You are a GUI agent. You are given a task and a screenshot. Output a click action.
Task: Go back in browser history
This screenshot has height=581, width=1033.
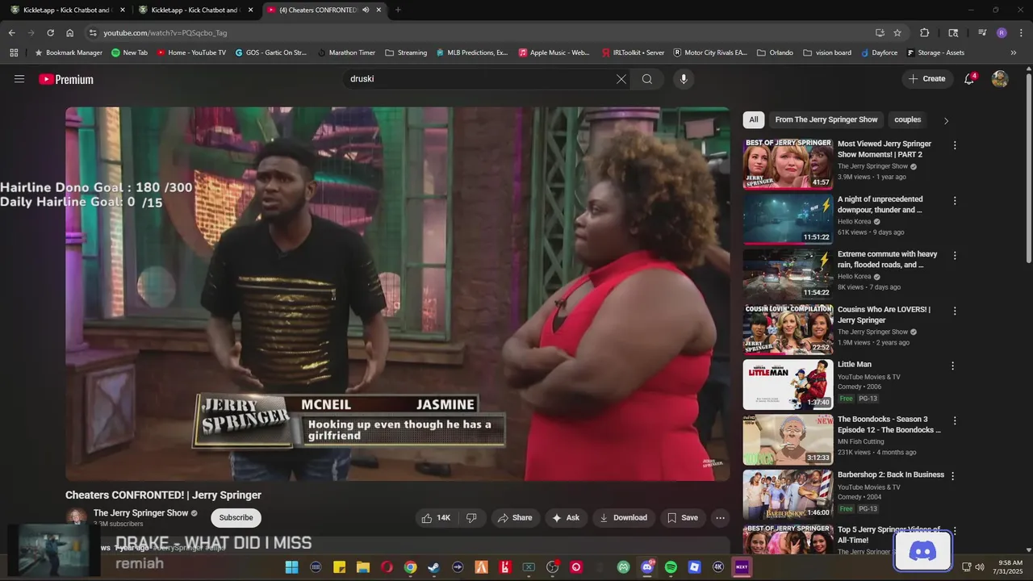coord(11,33)
